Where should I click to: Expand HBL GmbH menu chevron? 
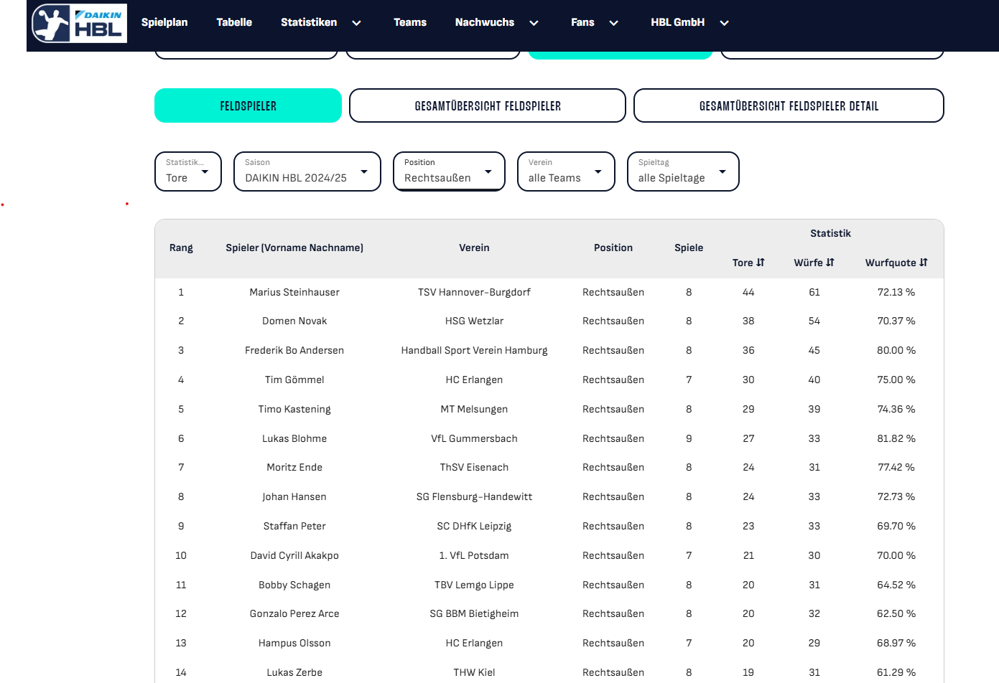coord(724,23)
